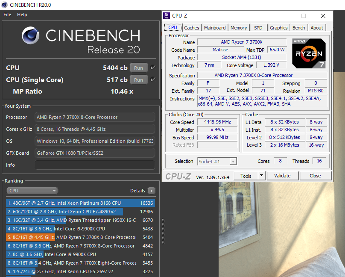345x277 pixels.
Task: Click Bus Speed value 99.98 MHz
Action: (x=217, y=137)
